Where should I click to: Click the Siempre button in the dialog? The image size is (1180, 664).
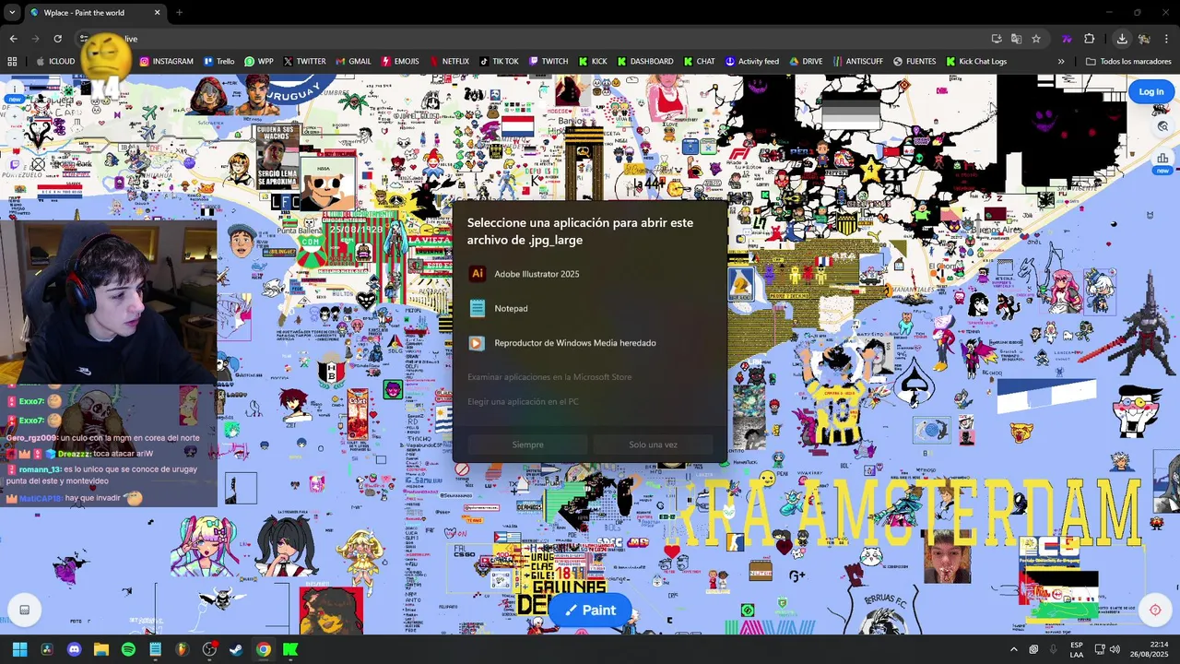(527, 445)
